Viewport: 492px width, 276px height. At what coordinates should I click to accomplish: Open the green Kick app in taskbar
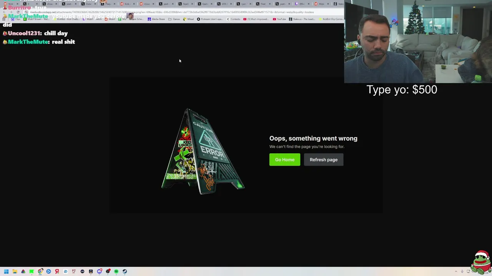coord(32,271)
